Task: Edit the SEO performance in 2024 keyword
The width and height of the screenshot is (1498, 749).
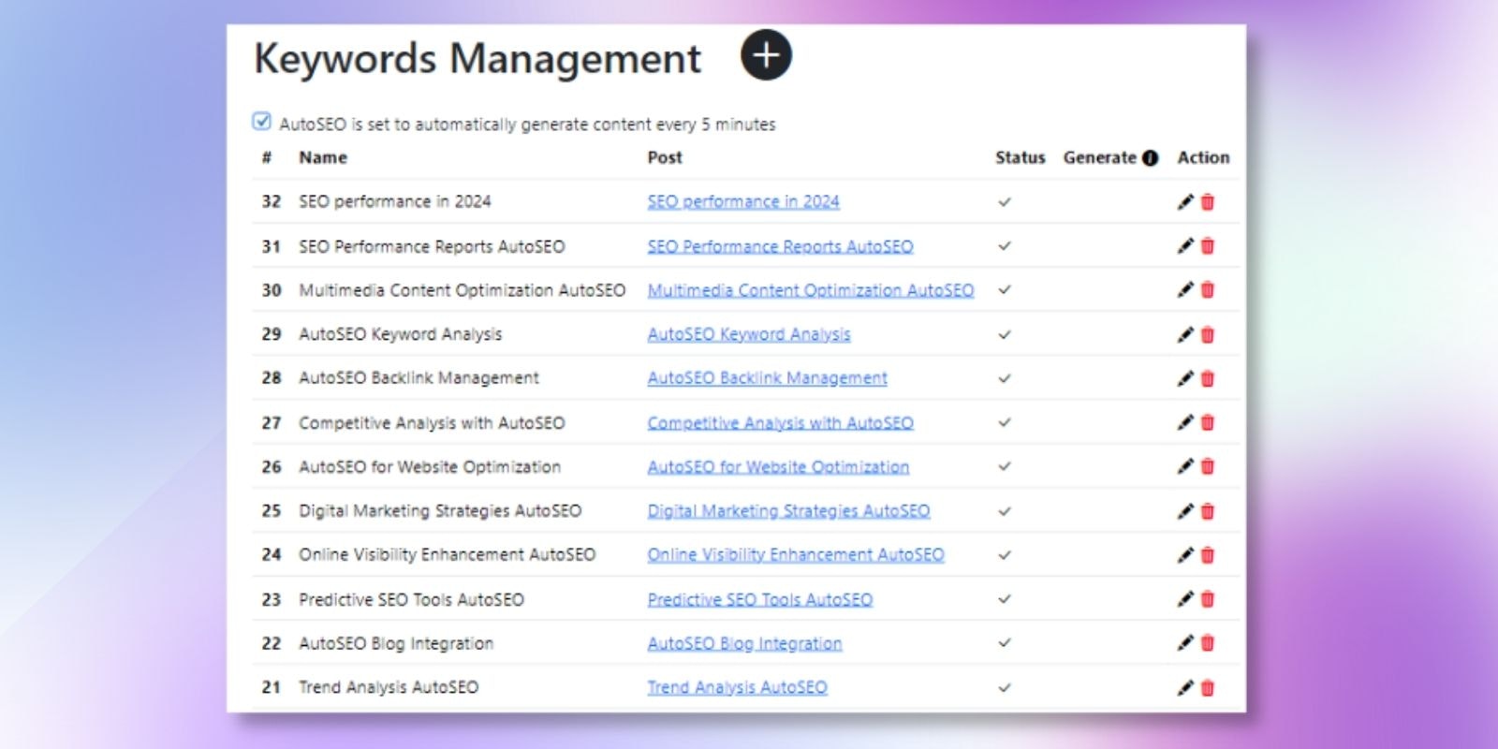Action: point(1185,202)
